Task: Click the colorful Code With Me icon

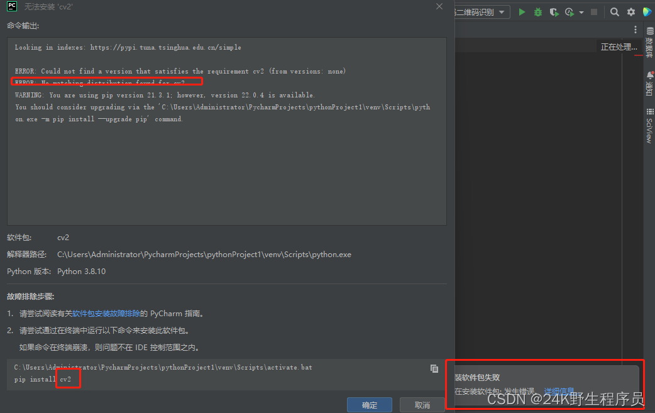Action: (647, 12)
